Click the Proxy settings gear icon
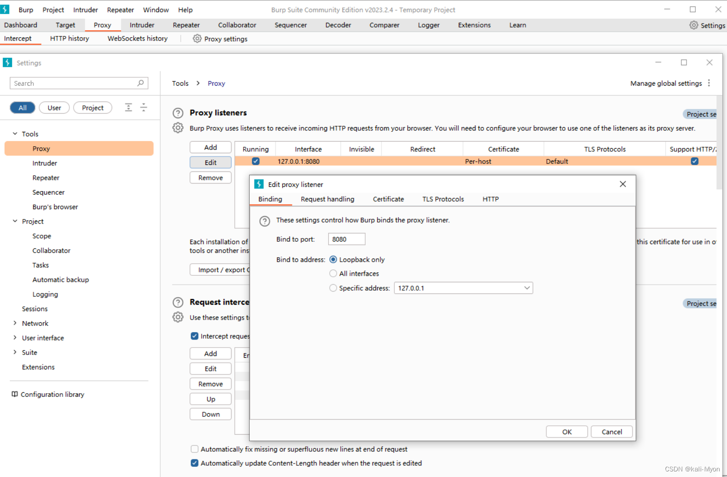 tap(197, 39)
